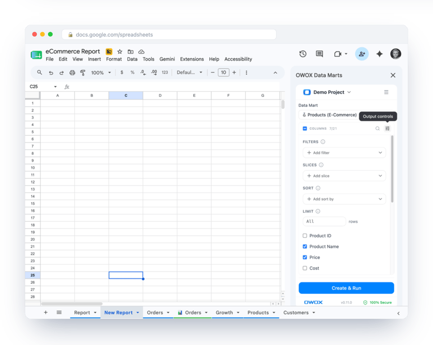Undo the last action

[x=51, y=73]
